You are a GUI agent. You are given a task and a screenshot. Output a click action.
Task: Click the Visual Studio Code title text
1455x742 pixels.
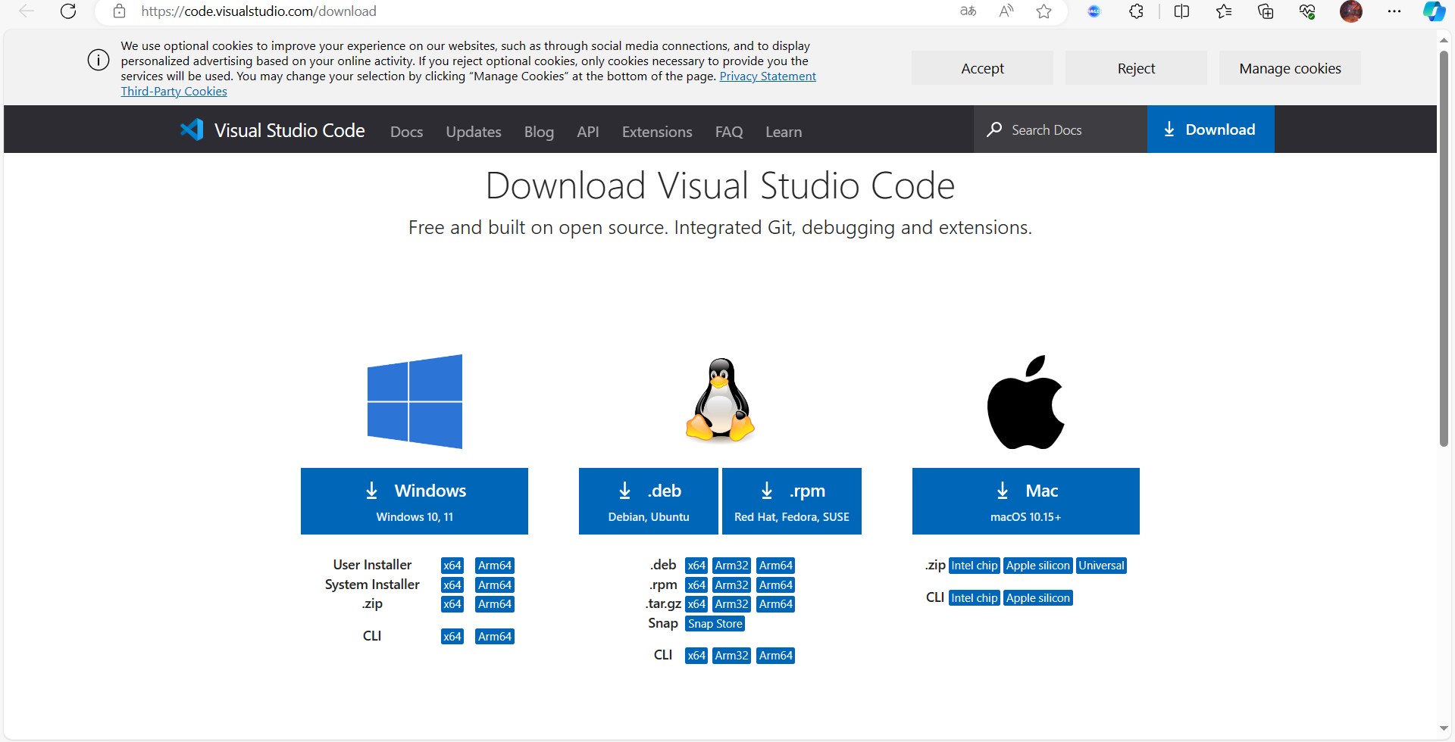point(289,130)
